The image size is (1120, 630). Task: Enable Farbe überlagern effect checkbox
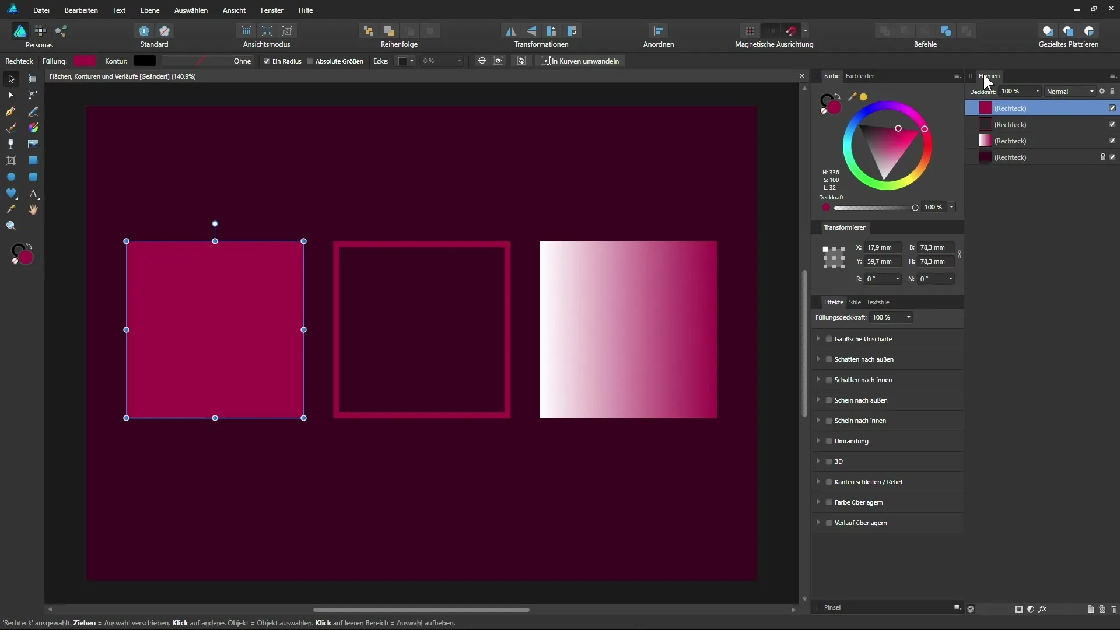click(828, 502)
